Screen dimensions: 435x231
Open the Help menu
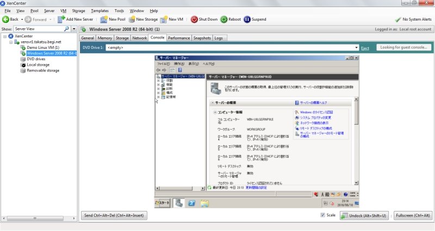tap(154, 11)
